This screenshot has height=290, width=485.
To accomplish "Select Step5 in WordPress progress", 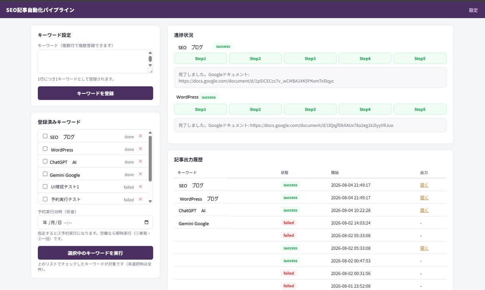I will [420, 109].
